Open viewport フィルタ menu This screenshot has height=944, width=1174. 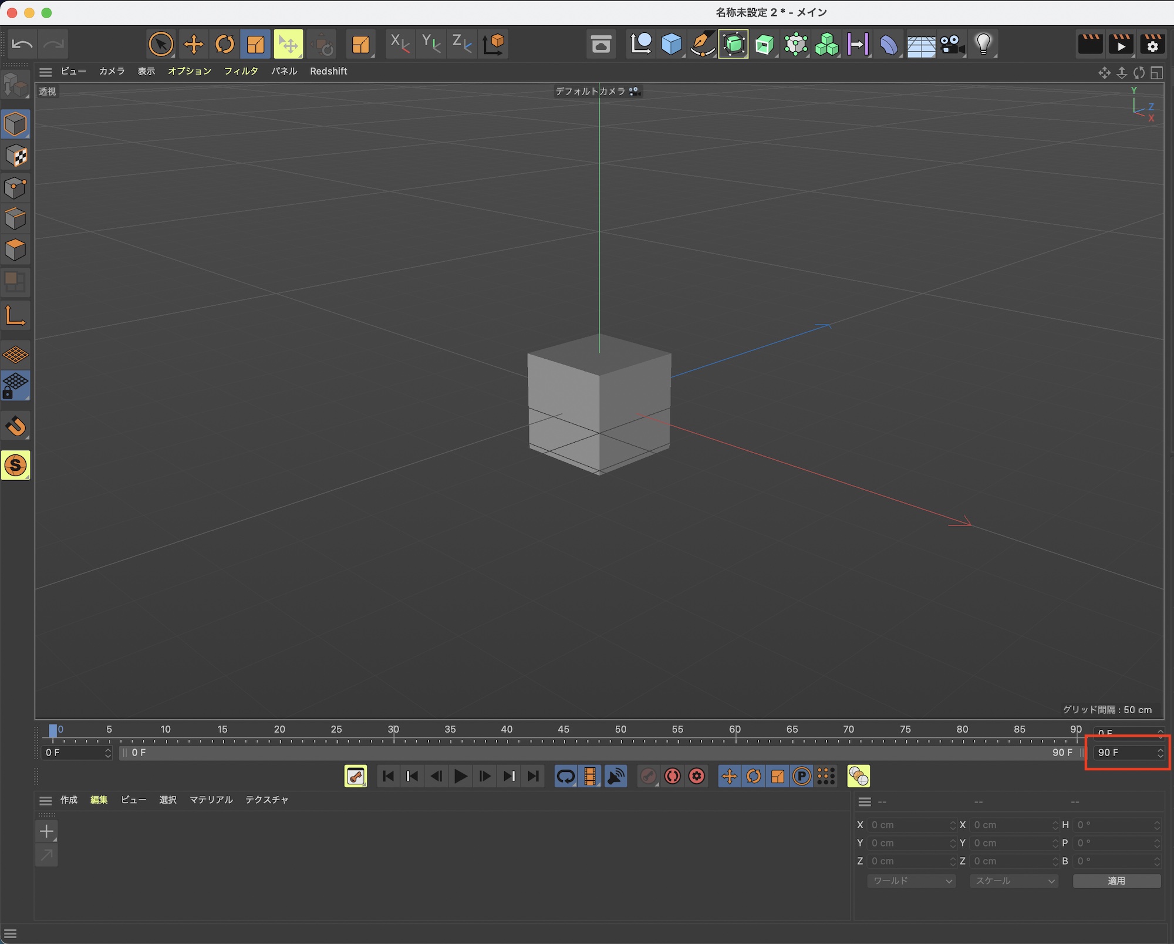click(241, 71)
